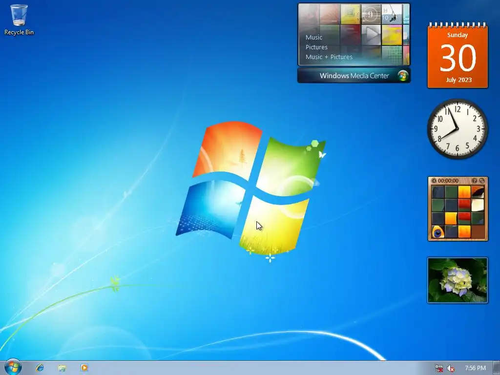Image resolution: width=500 pixels, height=375 pixels.
Task: Click the hydrangea slide show gadget
Action: [x=458, y=280]
